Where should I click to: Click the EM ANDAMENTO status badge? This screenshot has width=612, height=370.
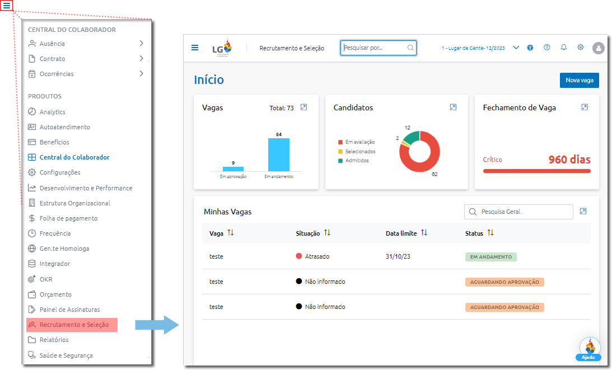click(490, 257)
